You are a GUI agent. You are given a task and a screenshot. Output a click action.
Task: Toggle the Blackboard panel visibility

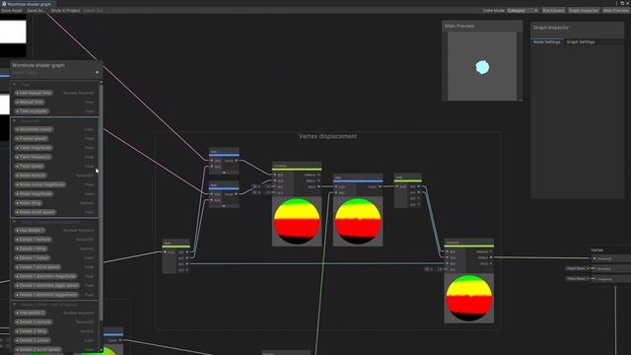tap(553, 11)
